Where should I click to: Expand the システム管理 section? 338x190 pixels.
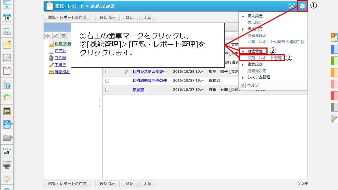[243, 78]
